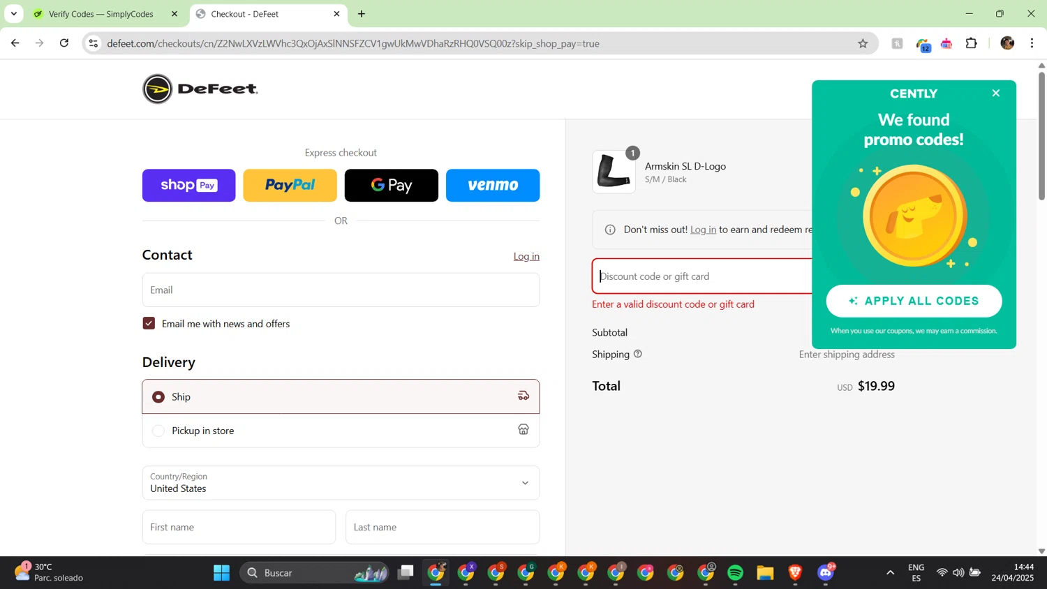The width and height of the screenshot is (1047, 589).
Task: Pay with Shop Pay express checkout
Action: (189, 185)
